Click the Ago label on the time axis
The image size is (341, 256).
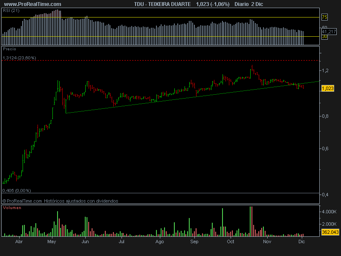159,241
